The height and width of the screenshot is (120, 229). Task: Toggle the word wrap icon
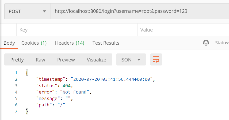(x=156, y=59)
